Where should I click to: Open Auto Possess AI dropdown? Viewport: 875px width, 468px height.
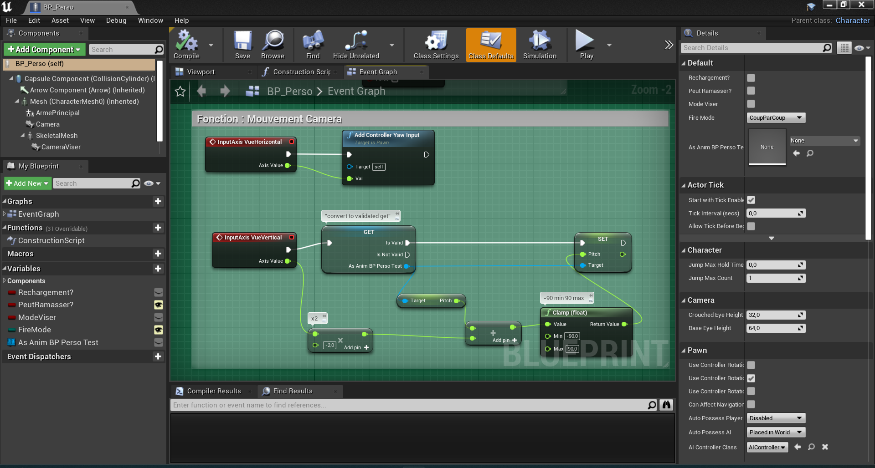tap(776, 432)
